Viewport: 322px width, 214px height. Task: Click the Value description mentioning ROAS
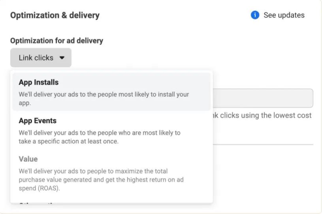tap(101, 180)
